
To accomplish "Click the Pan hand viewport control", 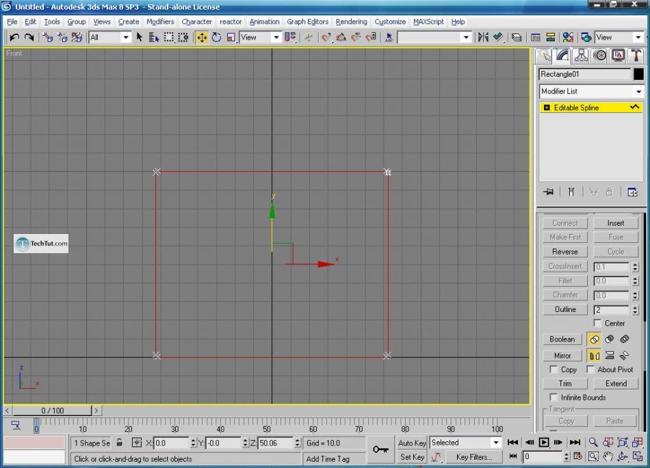I will tap(608, 457).
